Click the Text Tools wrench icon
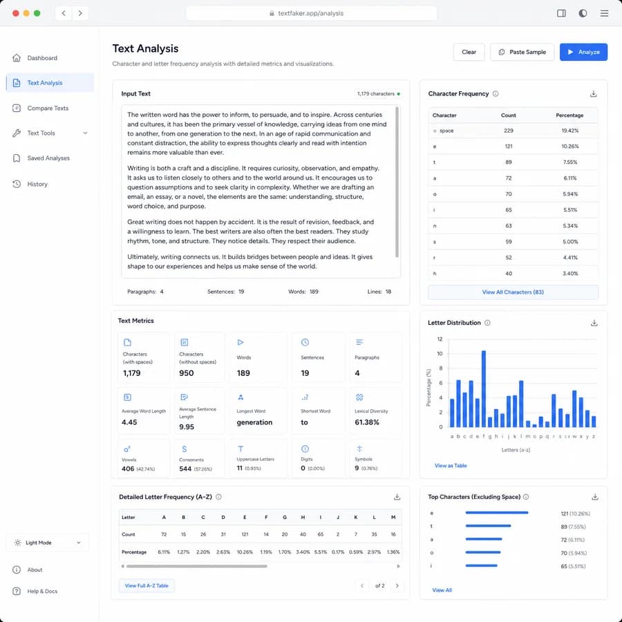Viewport: 622px width, 622px height. (17, 133)
